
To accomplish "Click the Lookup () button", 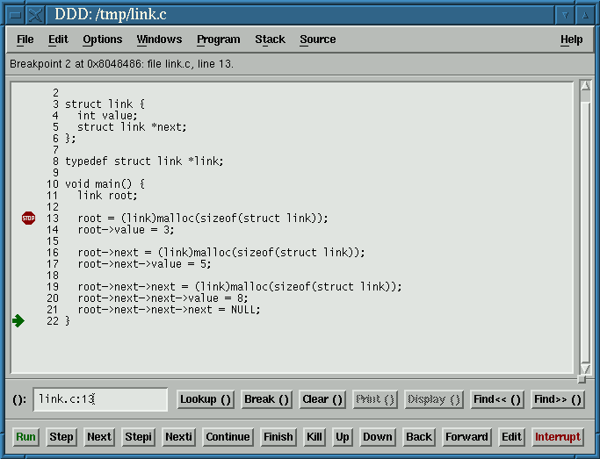I will tap(206, 399).
